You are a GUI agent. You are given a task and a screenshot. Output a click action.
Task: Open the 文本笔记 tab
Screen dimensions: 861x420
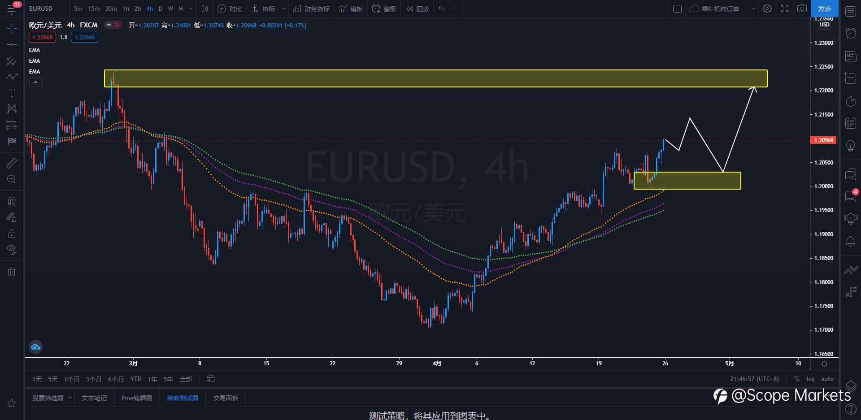[x=94, y=398]
